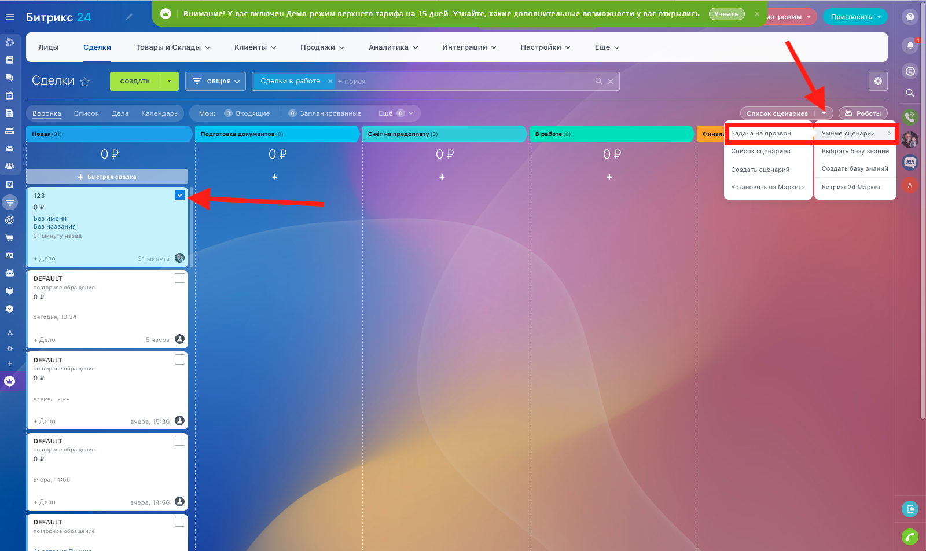Screen dimensions: 926x551
Task: Toggle the Входящие counter filter
Action: tap(247, 113)
